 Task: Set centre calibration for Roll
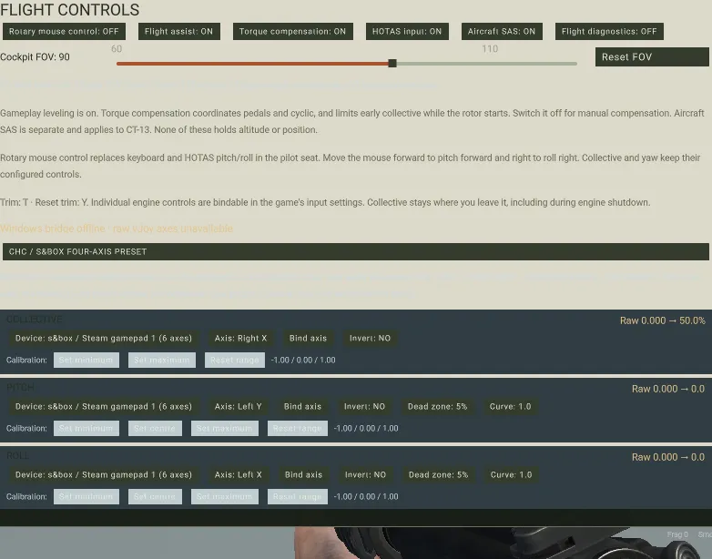click(155, 496)
